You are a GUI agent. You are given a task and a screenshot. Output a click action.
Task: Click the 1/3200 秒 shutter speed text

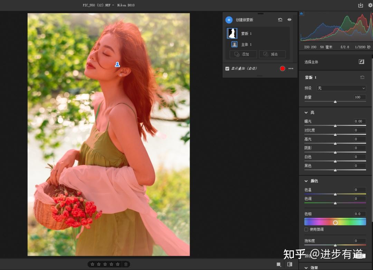[363, 47]
